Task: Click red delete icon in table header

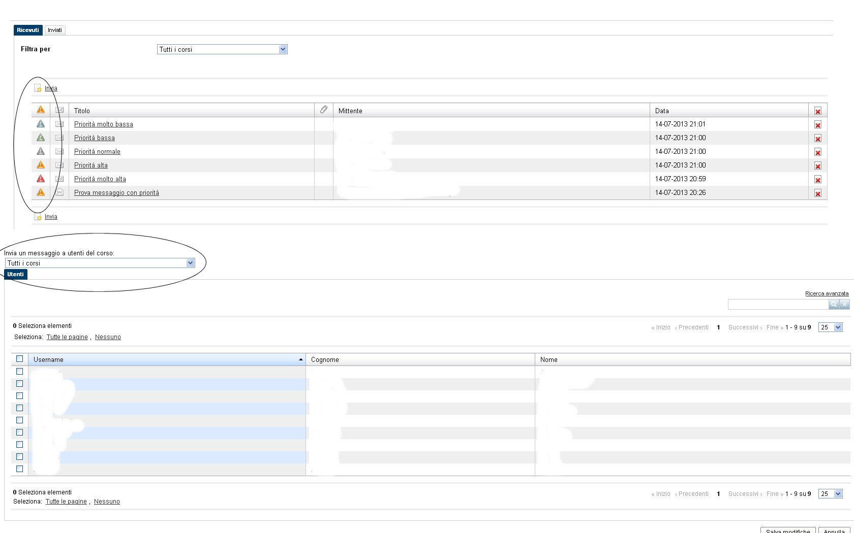Action: pos(817,111)
